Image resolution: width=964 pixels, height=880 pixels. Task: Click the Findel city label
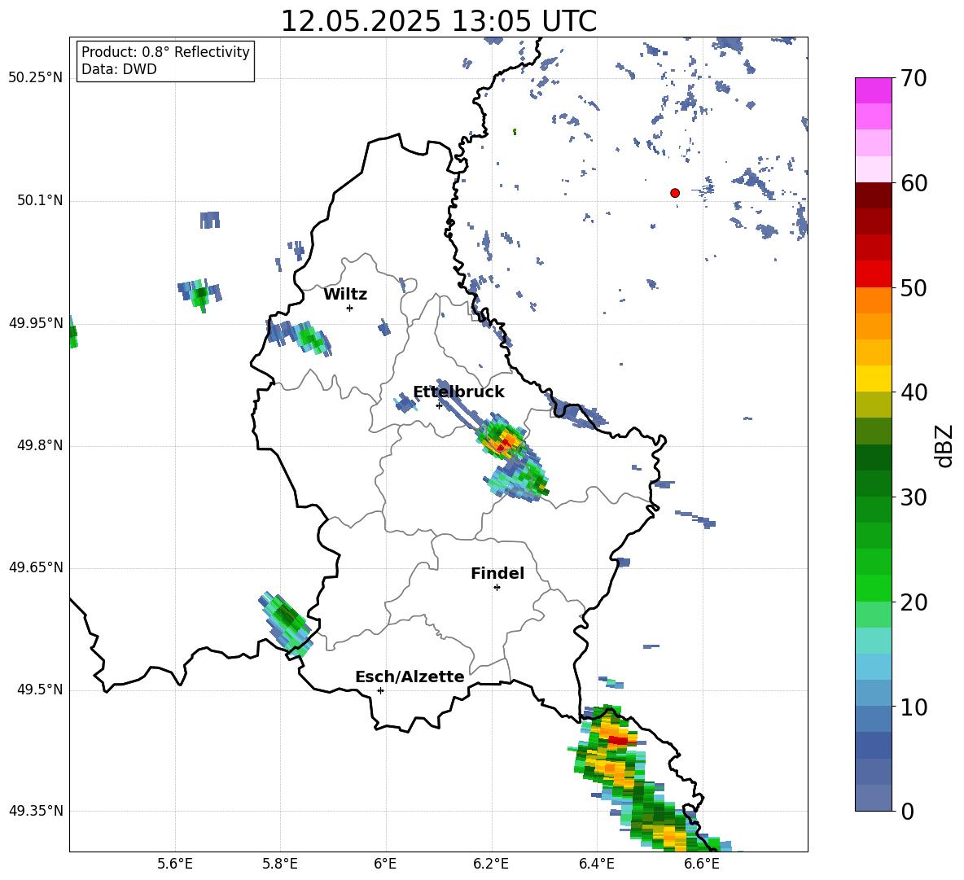coord(497,573)
